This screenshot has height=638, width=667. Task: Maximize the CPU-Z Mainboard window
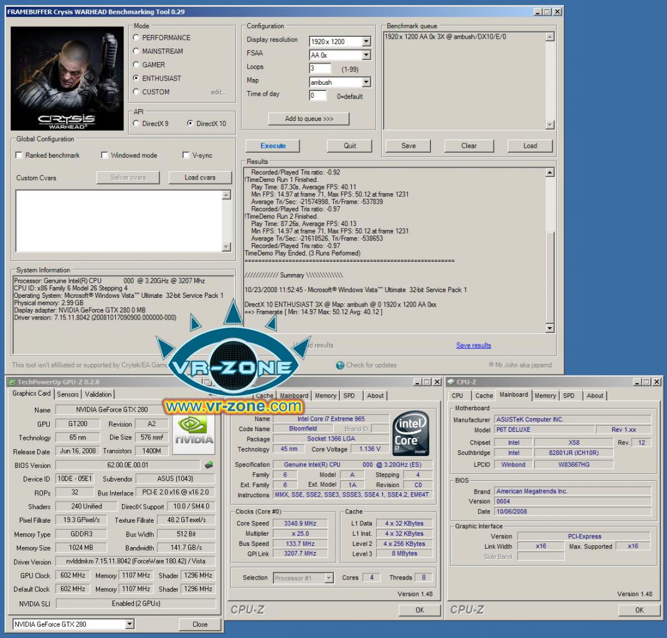click(x=646, y=382)
